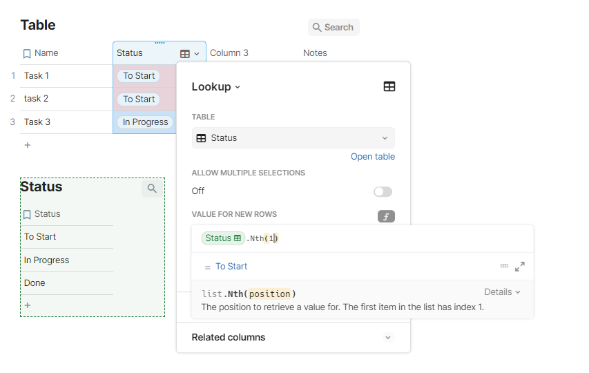The width and height of the screenshot is (589, 373).
Task: Click the In Progress cell for Task 3
Action: (x=145, y=122)
